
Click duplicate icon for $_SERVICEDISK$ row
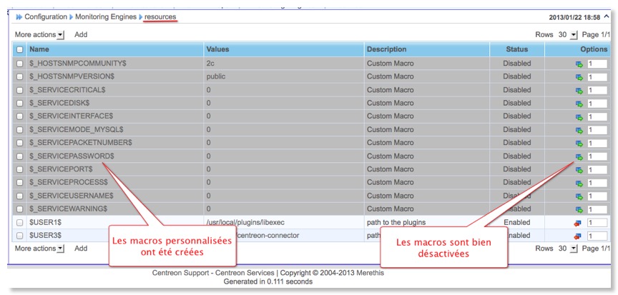(x=579, y=104)
